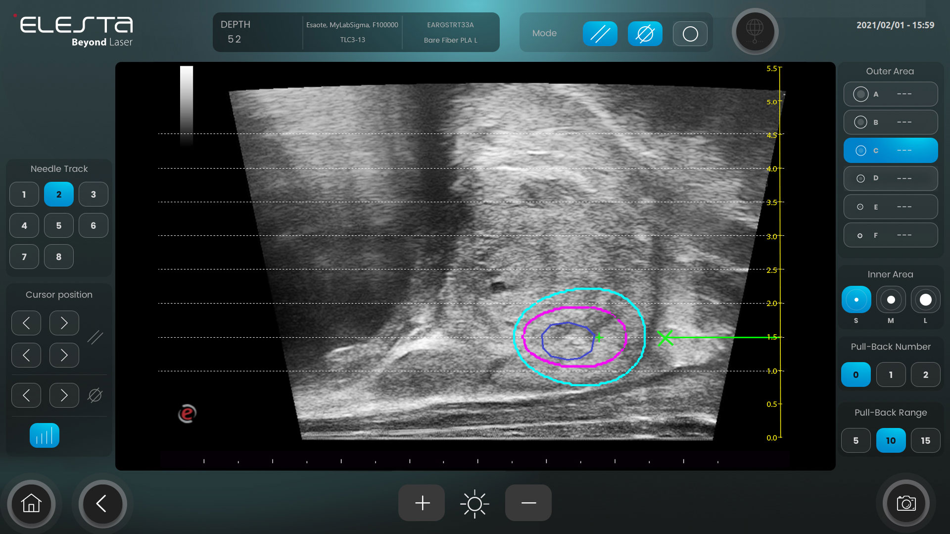This screenshot has height=534, width=950.
Task: Choose Outer Area option A
Action: (x=890, y=94)
